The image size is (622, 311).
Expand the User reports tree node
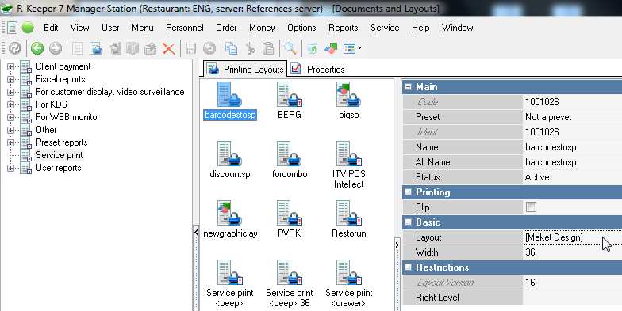pos(11,168)
